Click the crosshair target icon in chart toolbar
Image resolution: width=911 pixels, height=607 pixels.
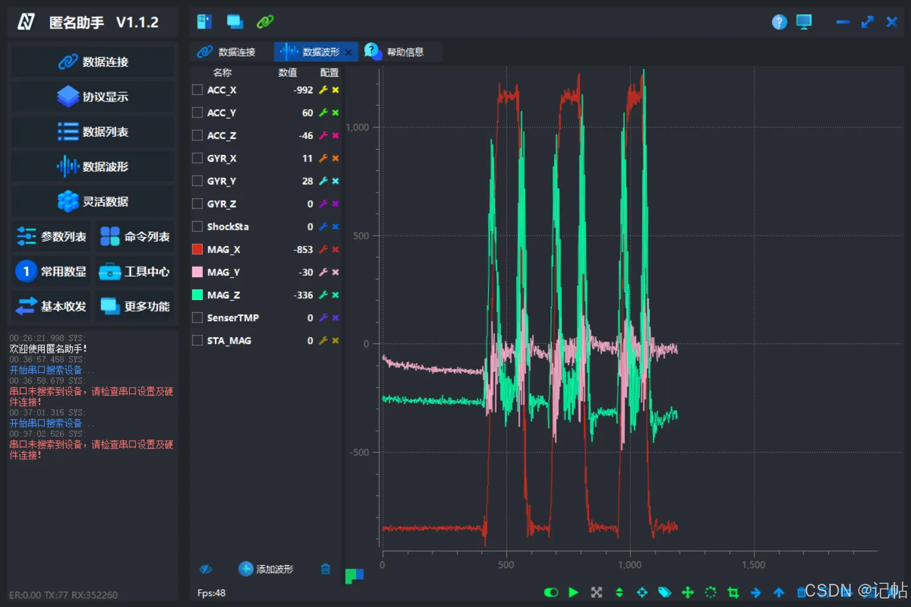coord(642,592)
